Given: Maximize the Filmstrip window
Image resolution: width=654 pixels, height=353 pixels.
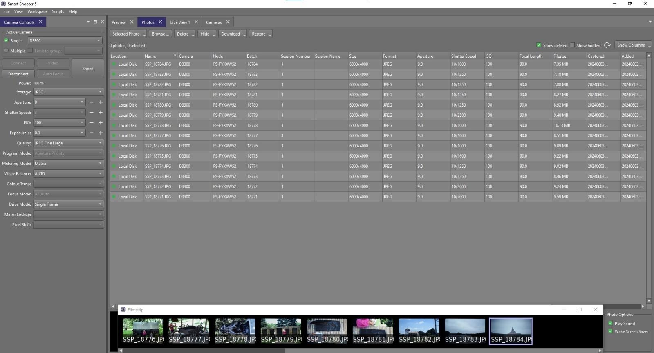Looking at the screenshot, I should (x=580, y=309).
